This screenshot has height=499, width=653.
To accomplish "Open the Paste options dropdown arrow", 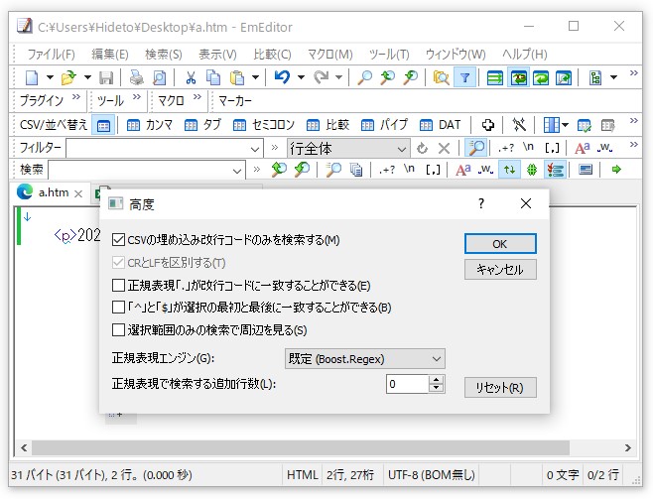I will (x=255, y=77).
